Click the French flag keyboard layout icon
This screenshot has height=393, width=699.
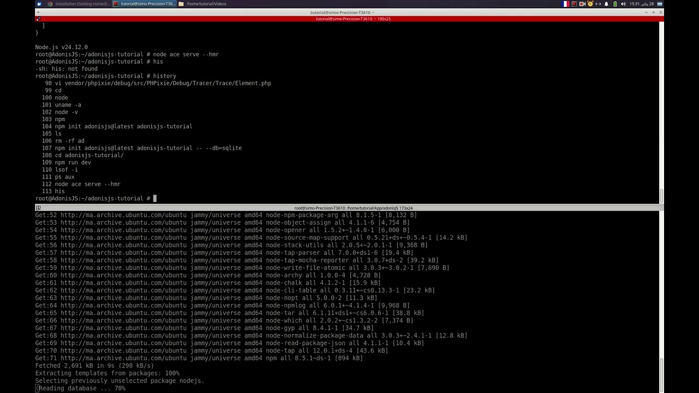(x=566, y=4)
